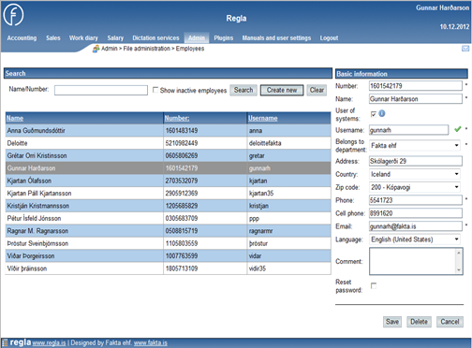The width and height of the screenshot is (472, 348).
Task: Click the Name/Number search input field
Action: click(x=101, y=91)
